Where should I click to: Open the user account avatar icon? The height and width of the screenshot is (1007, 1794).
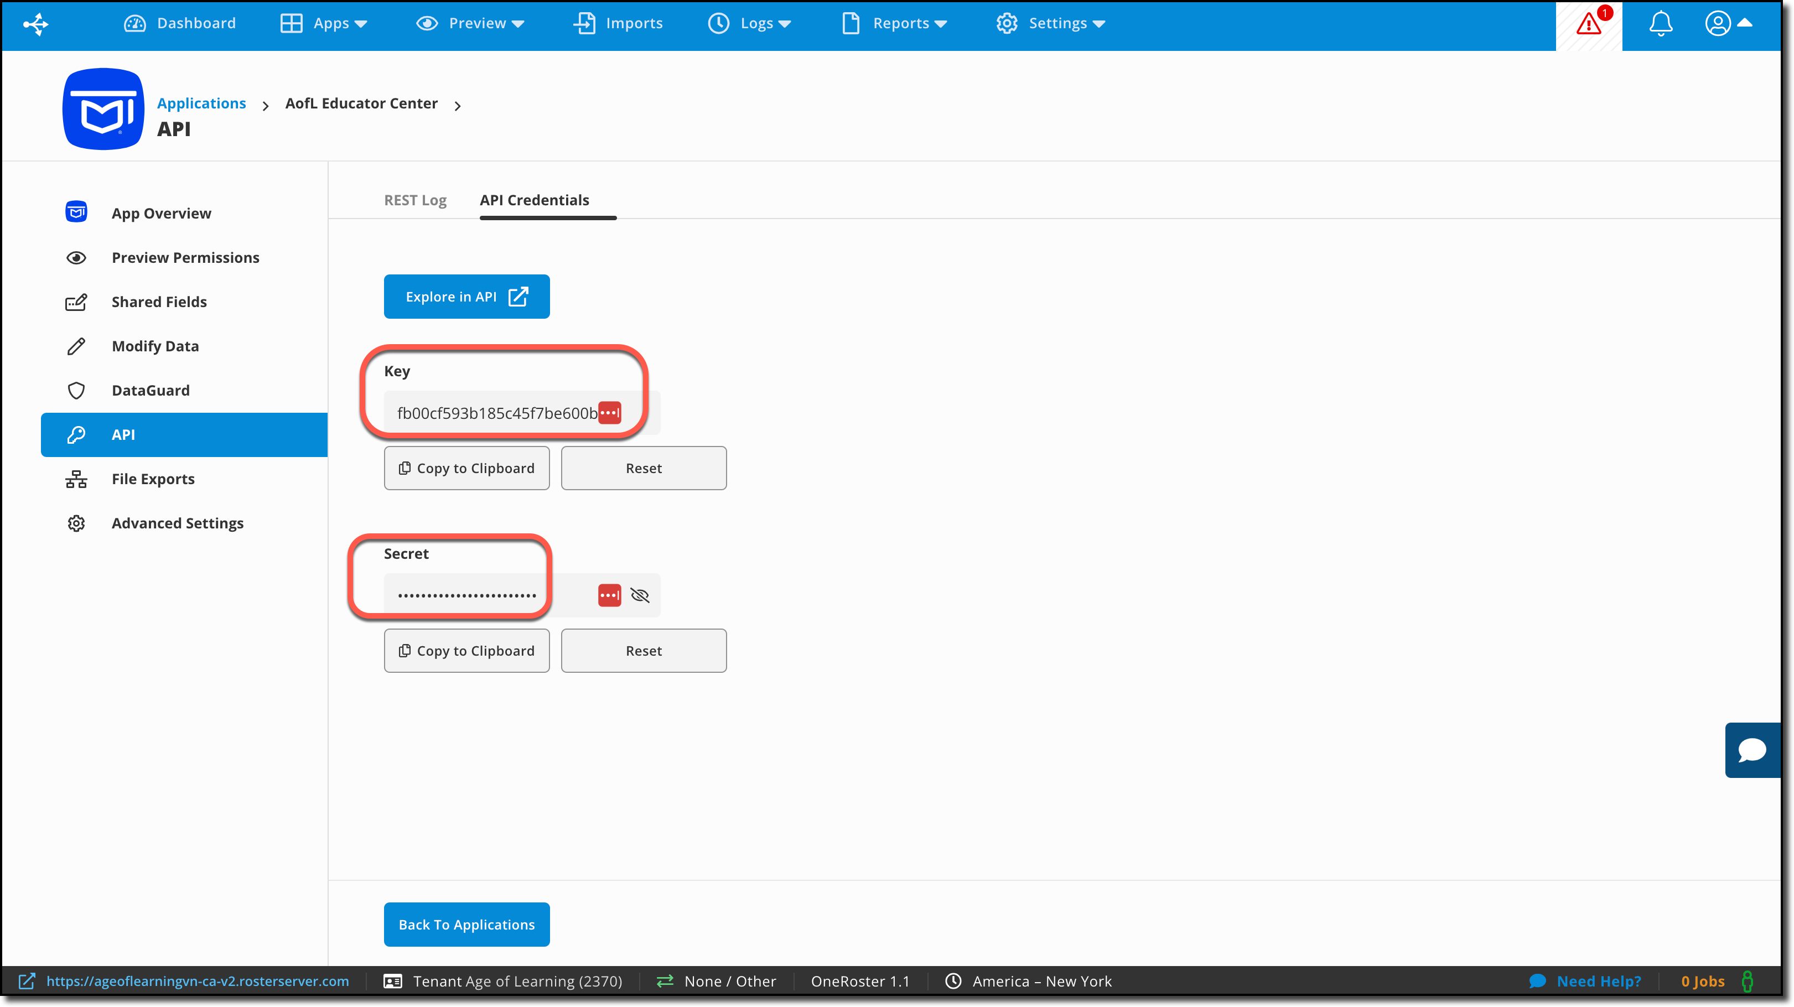[x=1718, y=24]
